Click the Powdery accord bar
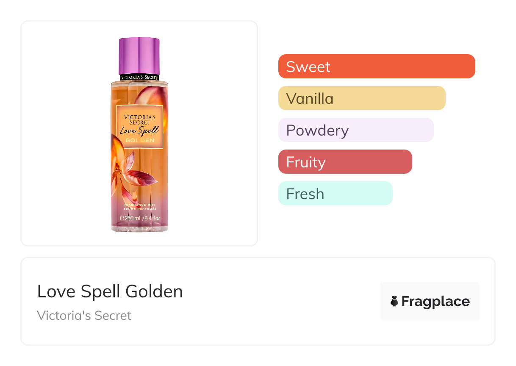This screenshot has height=366, width=516. tap(355, 130)
